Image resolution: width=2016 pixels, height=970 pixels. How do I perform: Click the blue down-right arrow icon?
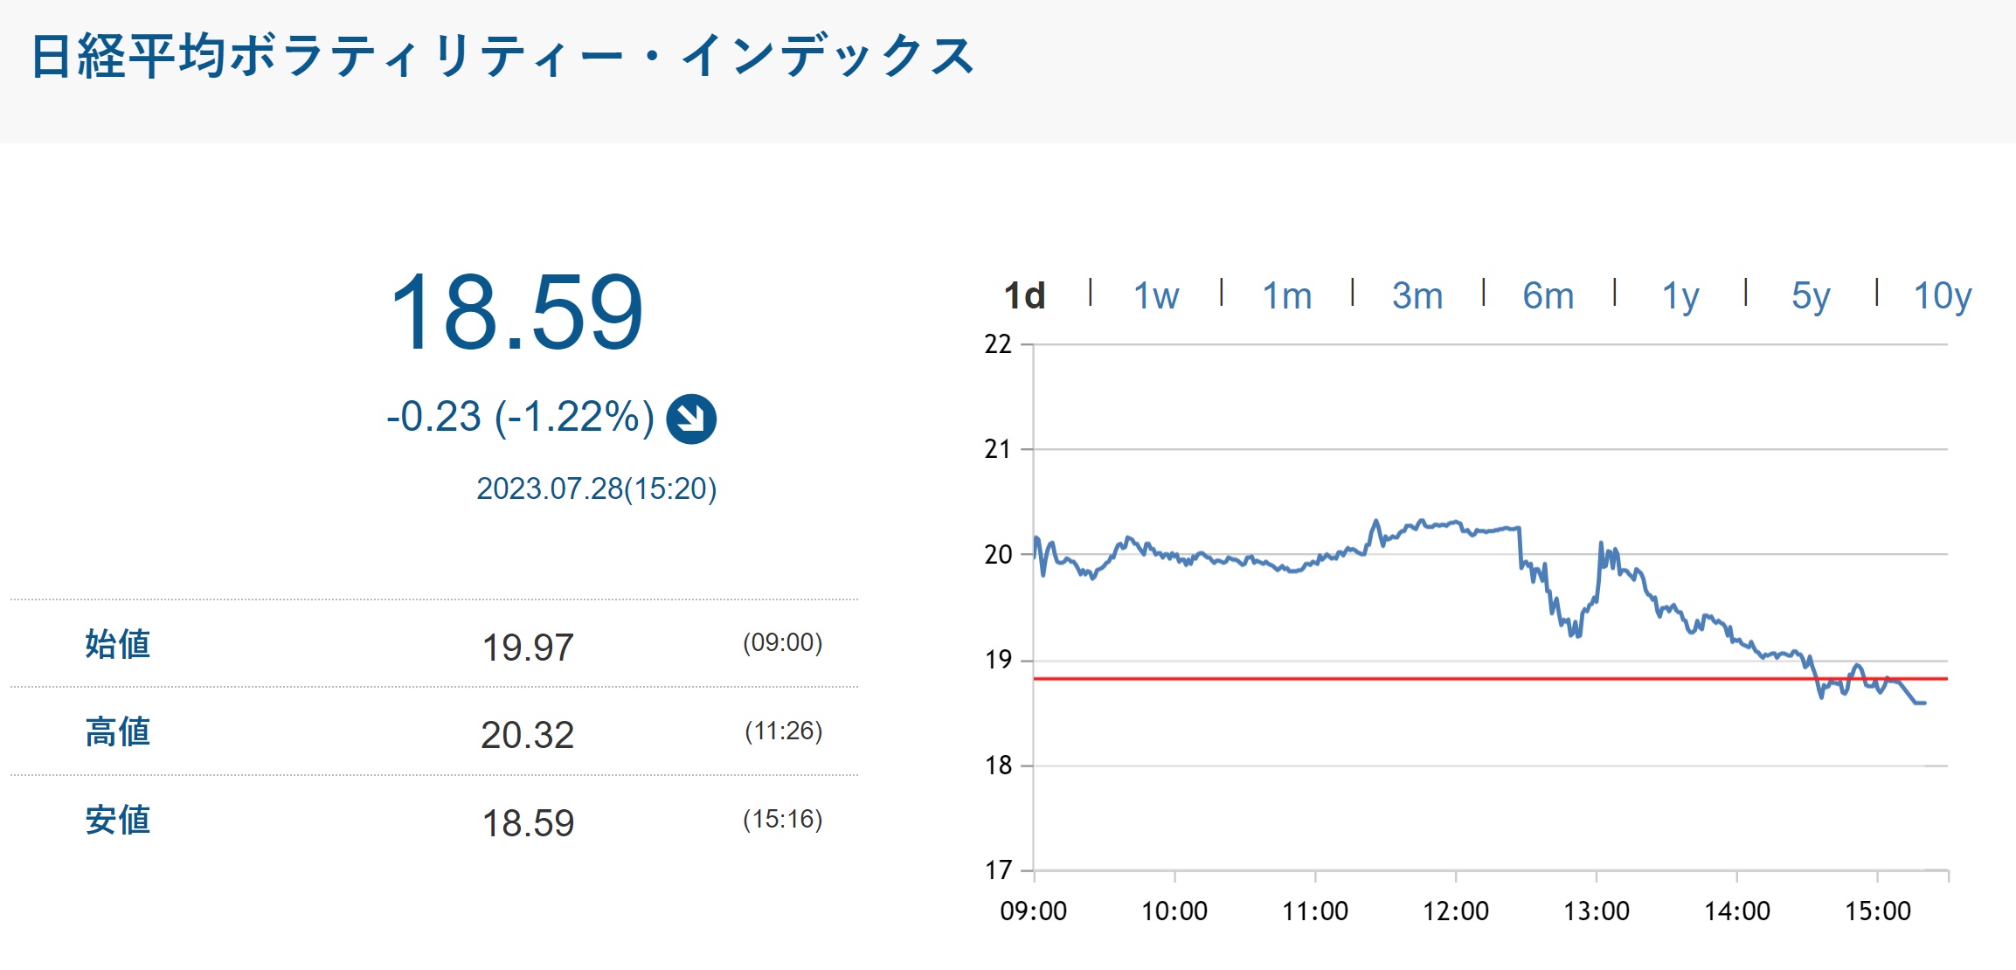pos(691,419)
